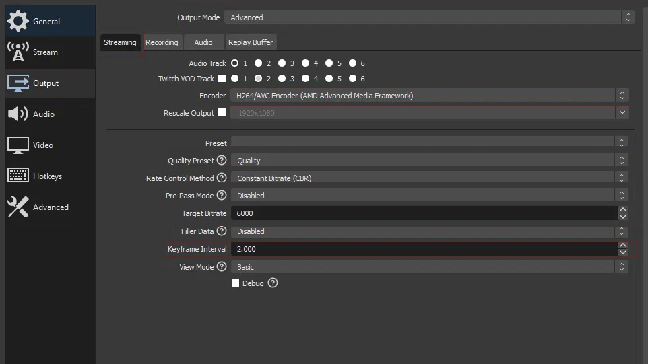Increase Target Bitrate with up arrow
648x364 pixels.
pos(623,210)
